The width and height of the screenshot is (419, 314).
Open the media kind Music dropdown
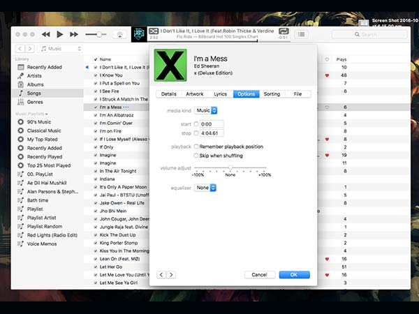click(x=206, y=110)
